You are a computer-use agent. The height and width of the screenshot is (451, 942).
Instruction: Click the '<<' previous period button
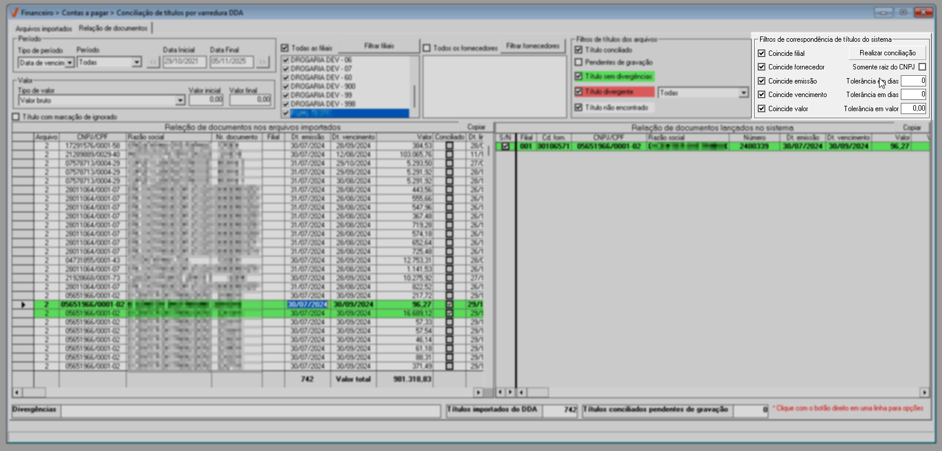(x=153, y=62)
